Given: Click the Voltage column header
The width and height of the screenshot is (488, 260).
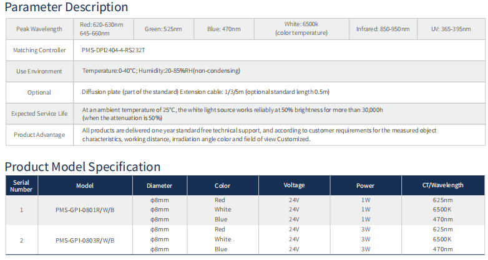Looking at the screenshot, I should pyautogui.click(x=294, y=185).
